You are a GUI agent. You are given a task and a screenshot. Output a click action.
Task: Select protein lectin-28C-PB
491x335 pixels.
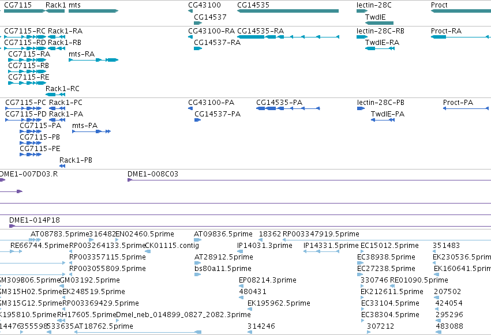361,108
